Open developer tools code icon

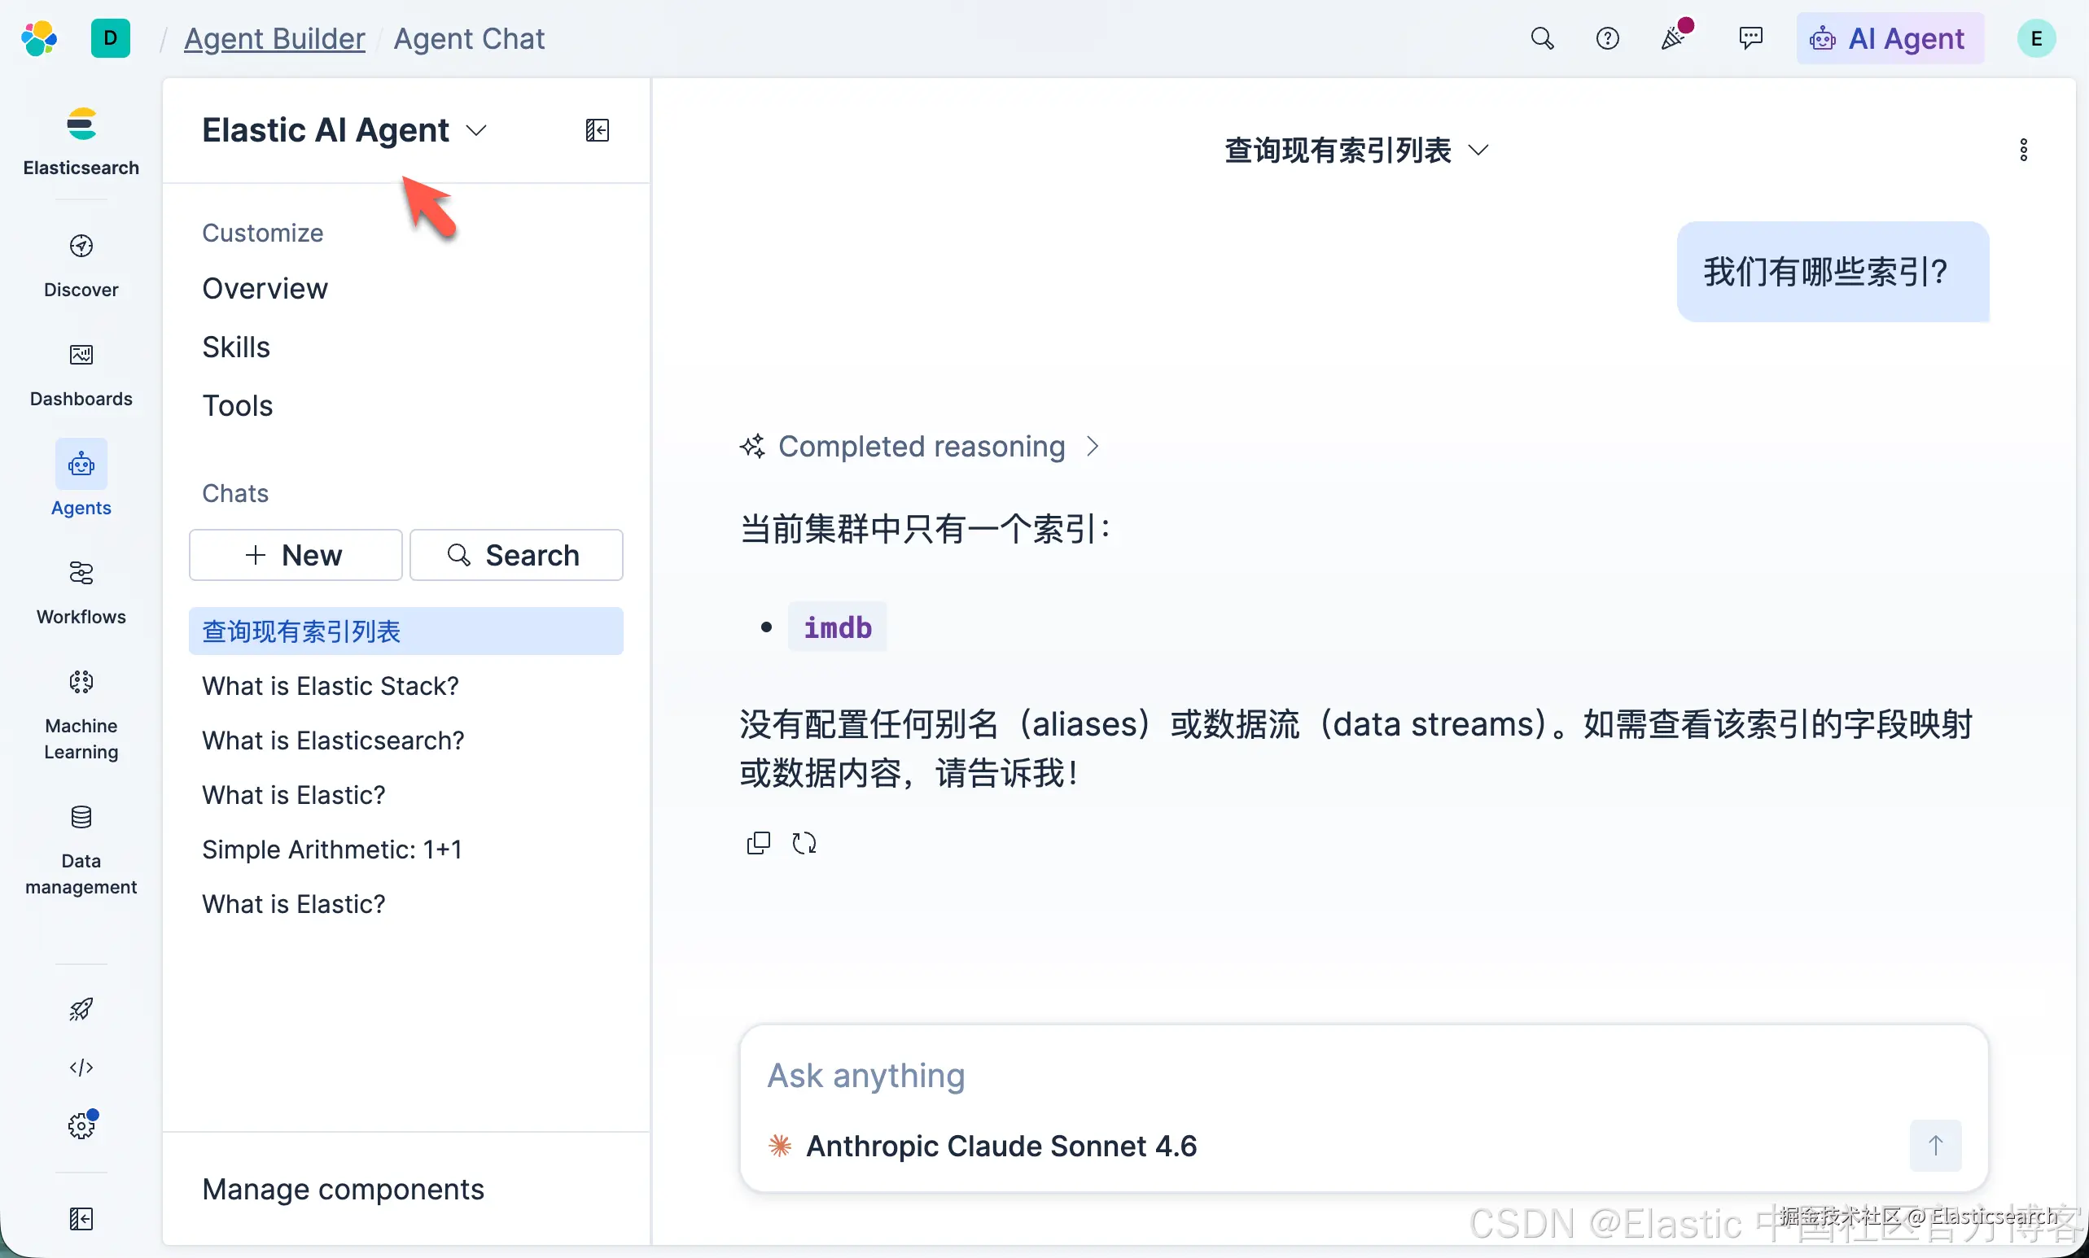tap(81, 1068)
